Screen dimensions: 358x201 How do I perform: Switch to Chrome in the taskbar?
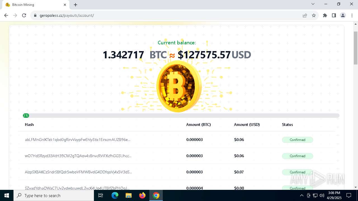click(156, 195)
